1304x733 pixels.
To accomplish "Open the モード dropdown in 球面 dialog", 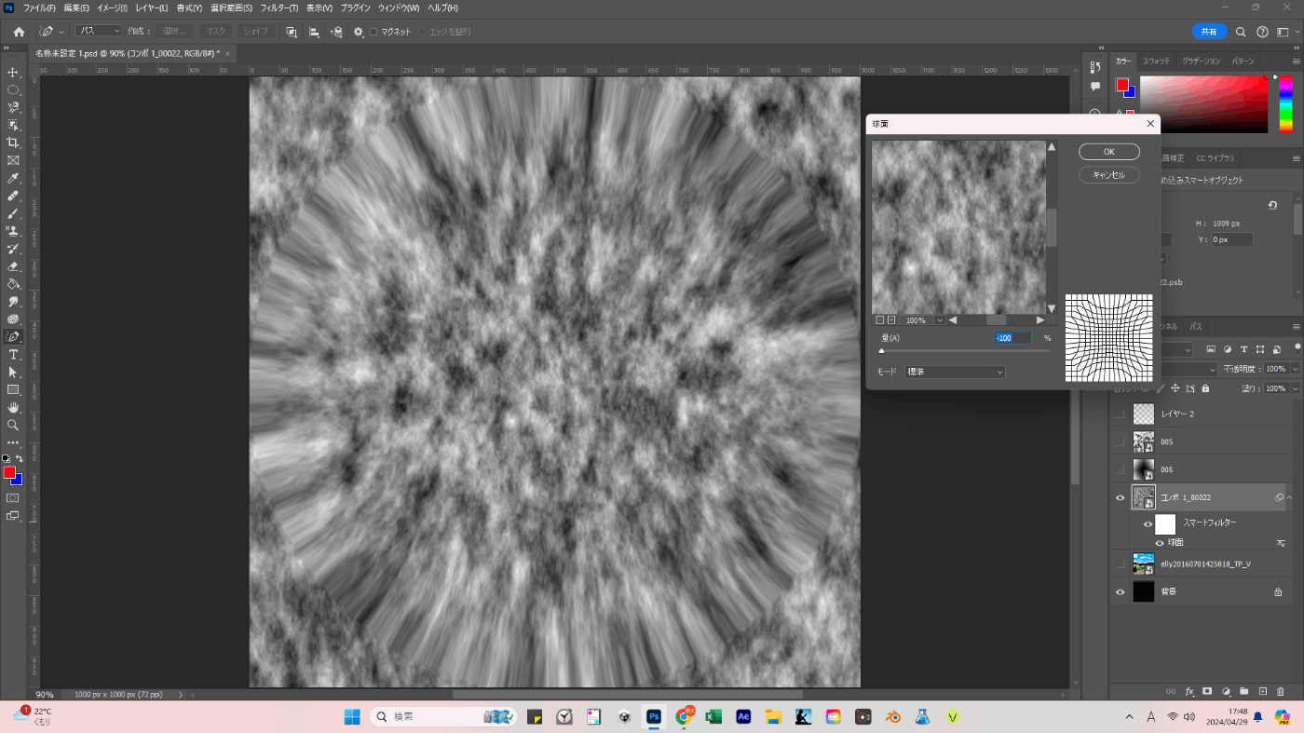I will pos(956,372).
